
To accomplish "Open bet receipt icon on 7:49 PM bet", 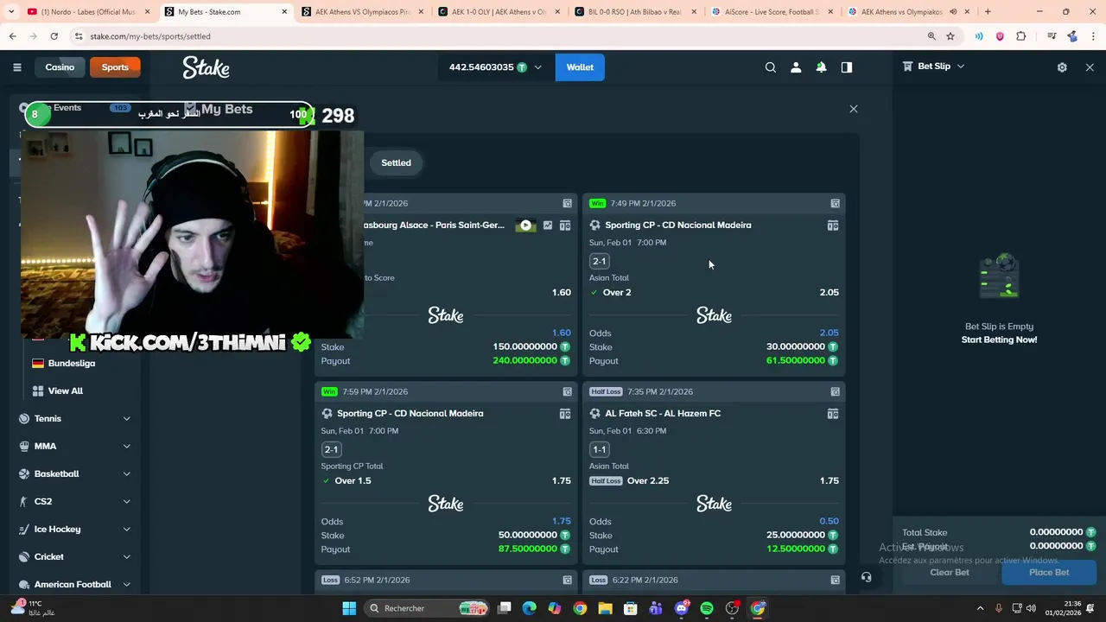I will (x=835, y=204).
